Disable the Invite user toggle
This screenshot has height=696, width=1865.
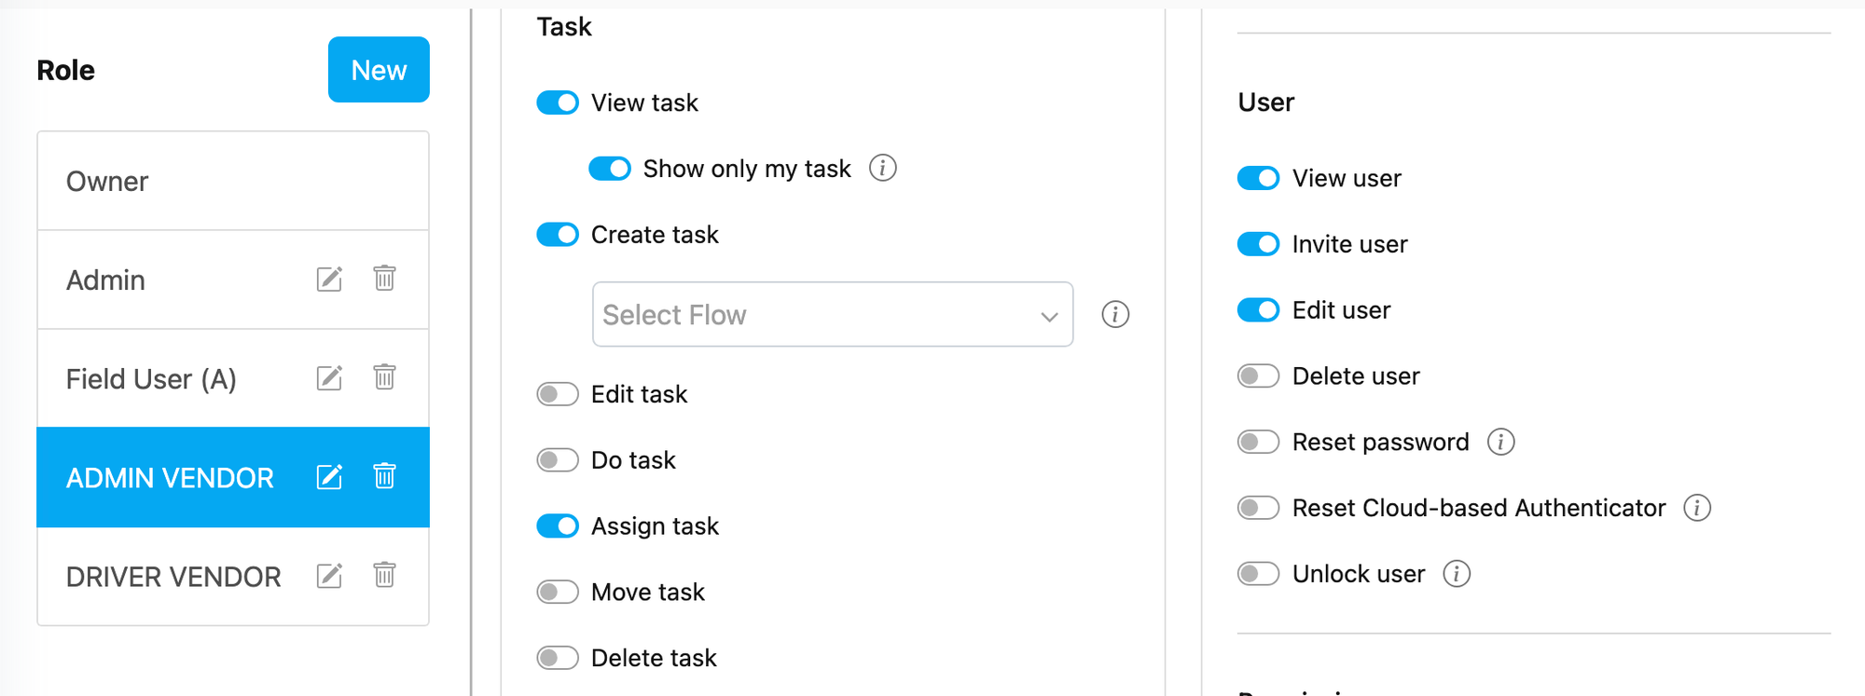click(x=1258, y=244)
